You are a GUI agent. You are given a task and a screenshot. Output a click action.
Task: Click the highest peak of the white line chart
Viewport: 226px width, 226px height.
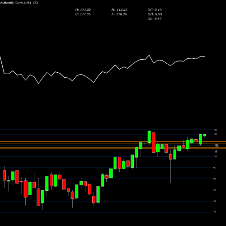coord(149,56)
